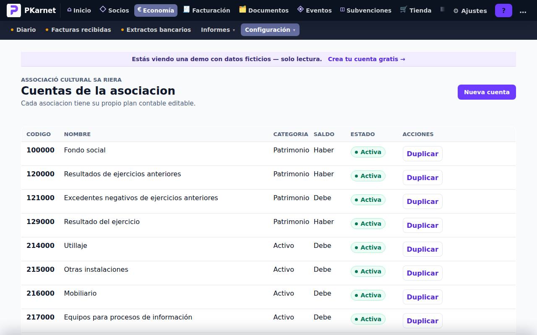The image size is (537, 335).
Task: Click the Activa badge for Otras instalaciones
Action: coord(368,271)
